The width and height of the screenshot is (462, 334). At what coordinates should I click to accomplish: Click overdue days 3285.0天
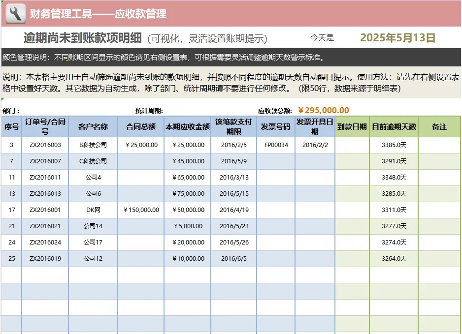(394, 194)
